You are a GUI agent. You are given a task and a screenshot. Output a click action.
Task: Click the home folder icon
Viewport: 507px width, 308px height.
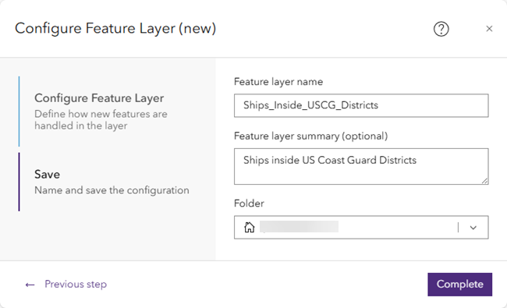[x=250, y=227]
